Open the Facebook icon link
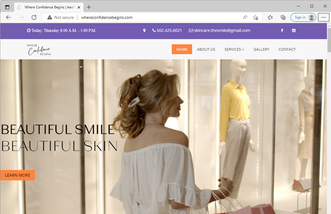This screenshot has height=214, width=331. point(282,30)
